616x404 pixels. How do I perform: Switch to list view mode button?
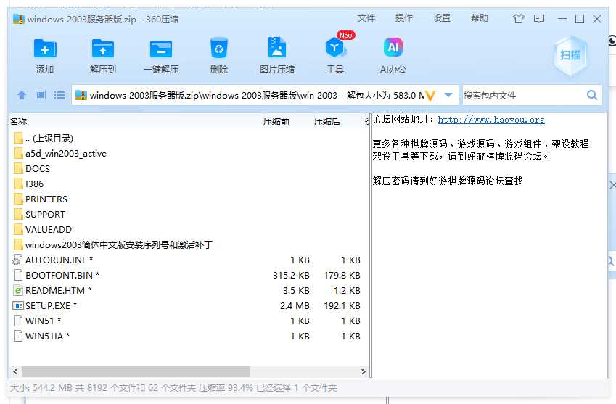[59, 95]
